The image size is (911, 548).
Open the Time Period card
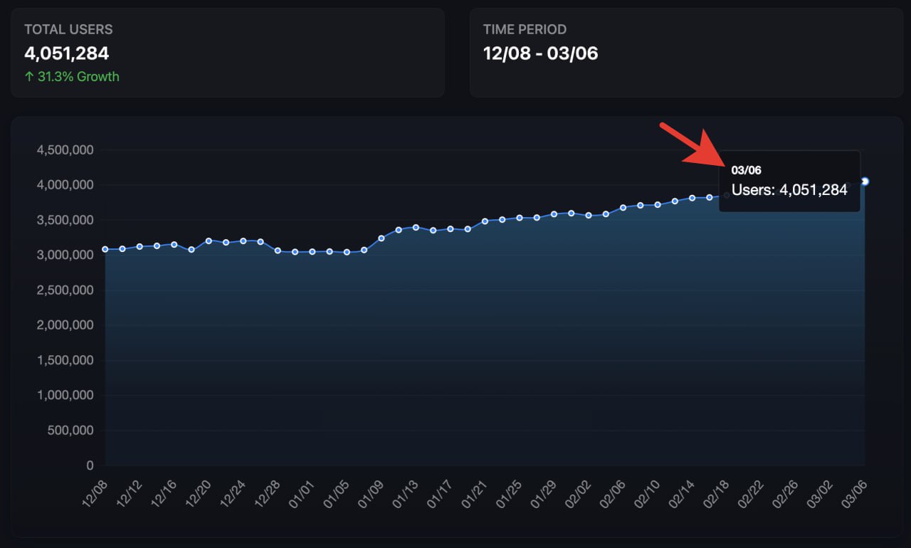[x=686, y=53]
